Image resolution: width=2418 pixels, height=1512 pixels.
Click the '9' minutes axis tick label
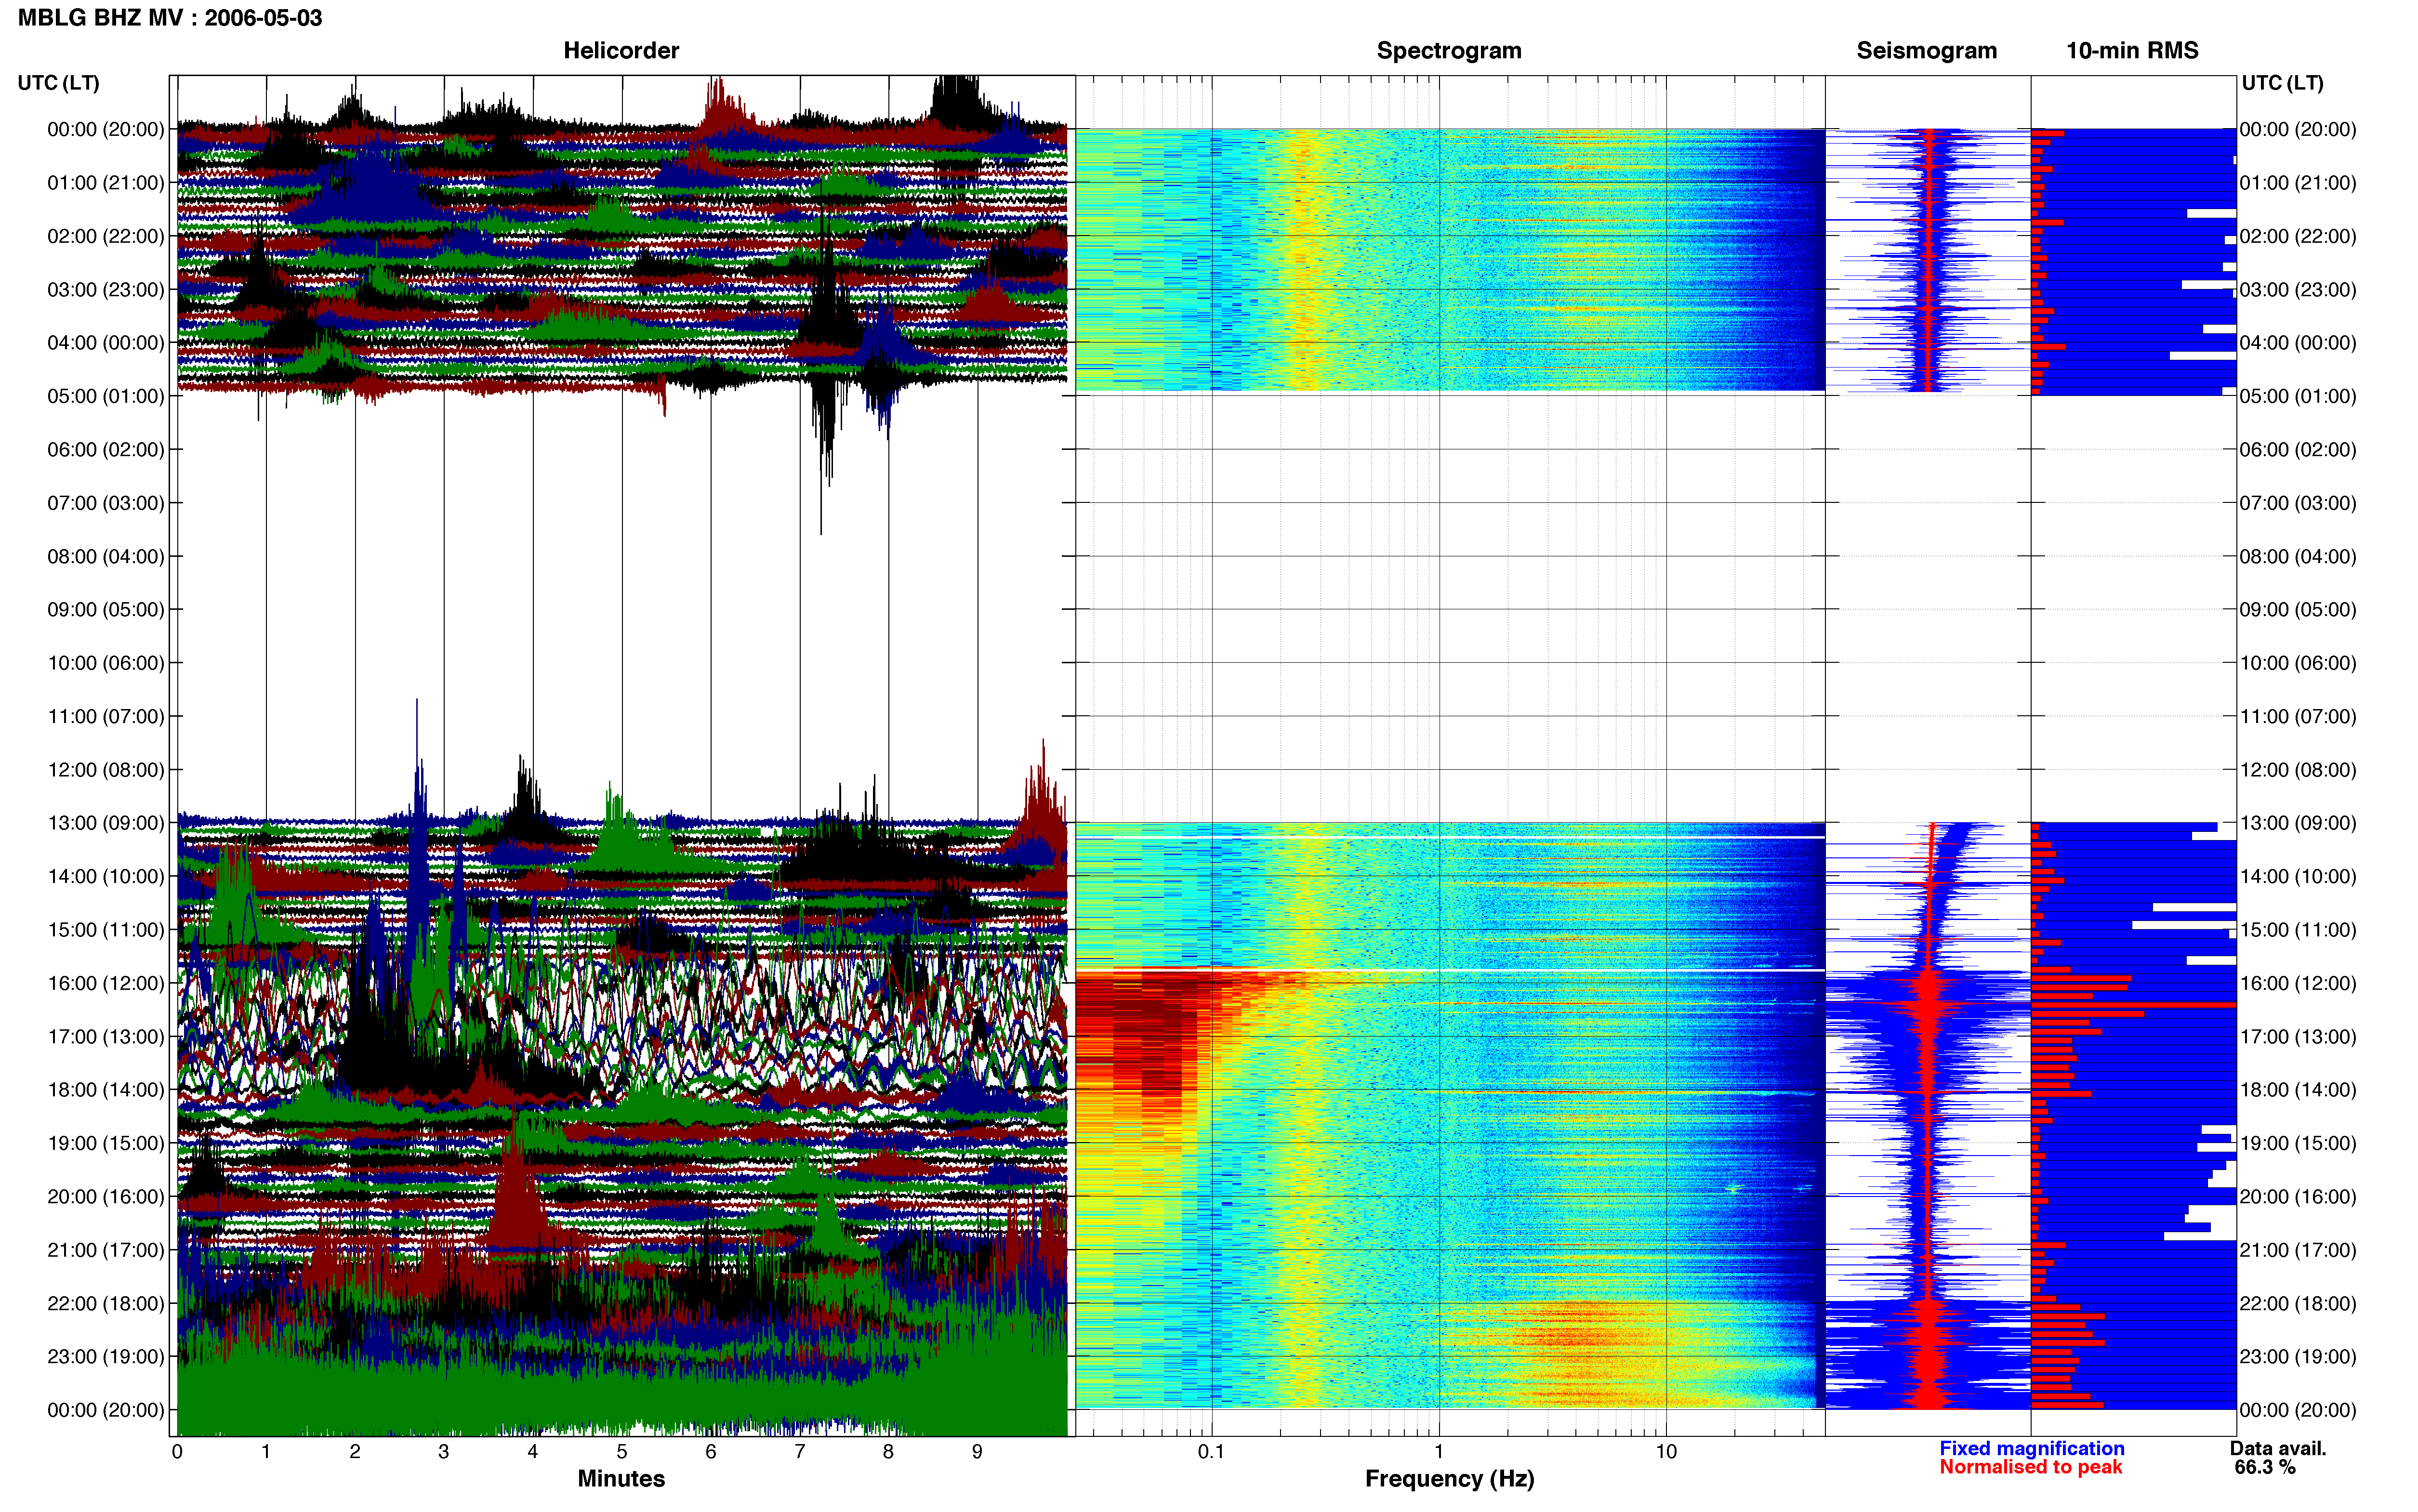point(977,1451)
